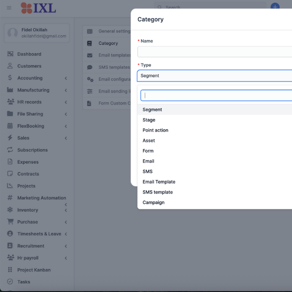Open Project Kanban from sidebar
This screenshot has height=292, width=292.
34,270
